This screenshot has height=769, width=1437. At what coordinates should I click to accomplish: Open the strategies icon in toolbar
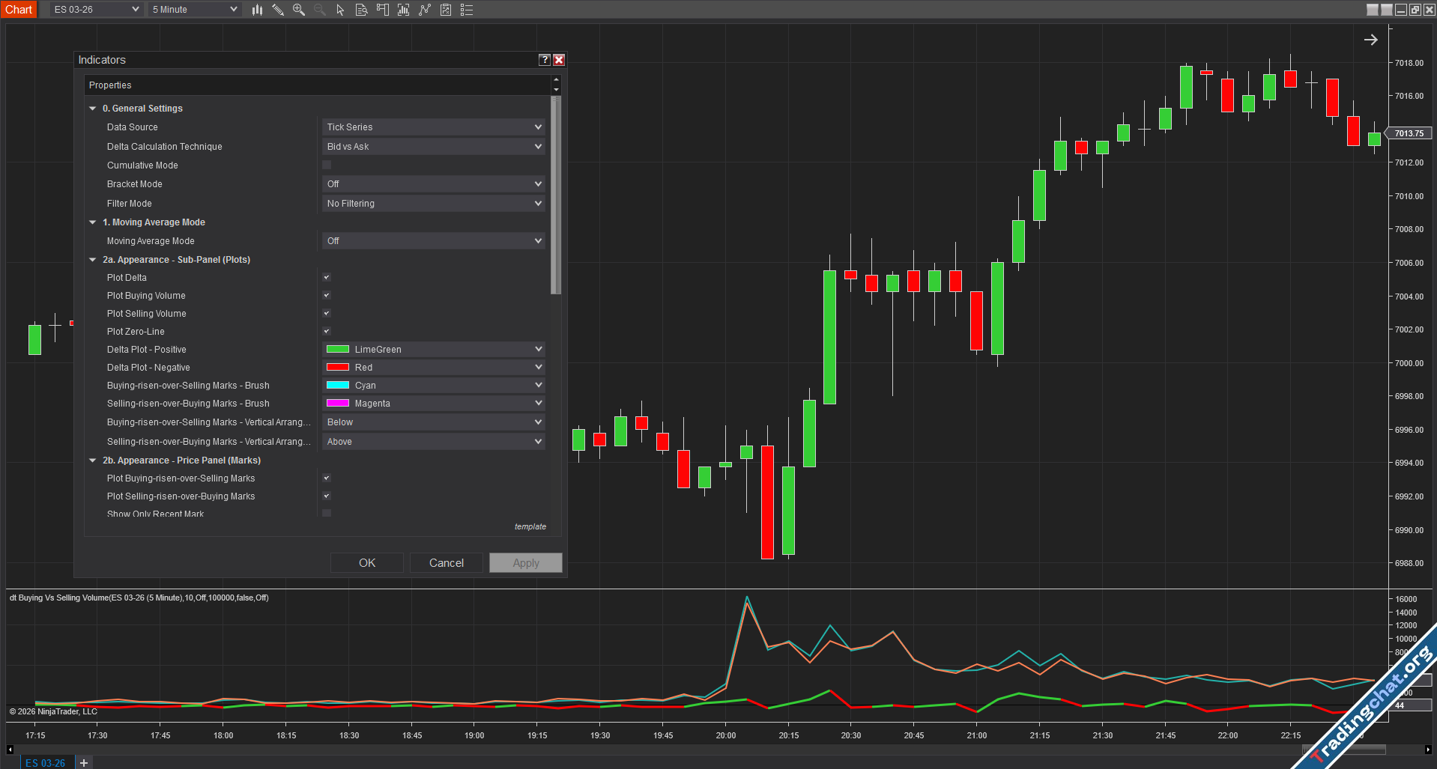446,10
